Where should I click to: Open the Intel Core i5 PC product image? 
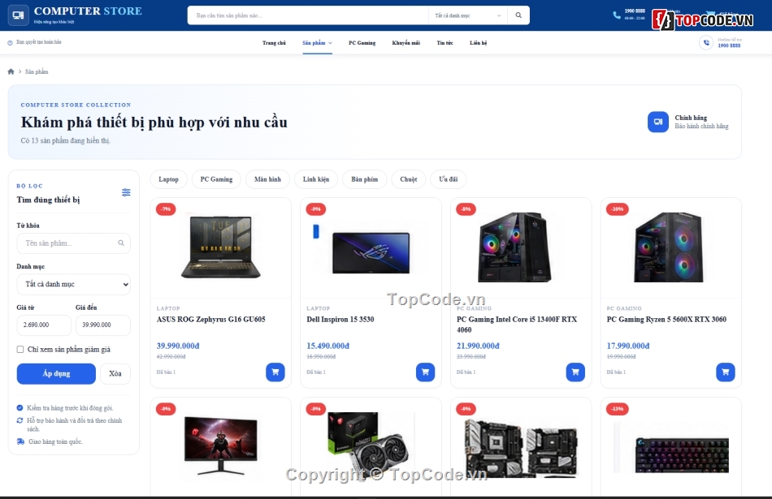[514, 247]
